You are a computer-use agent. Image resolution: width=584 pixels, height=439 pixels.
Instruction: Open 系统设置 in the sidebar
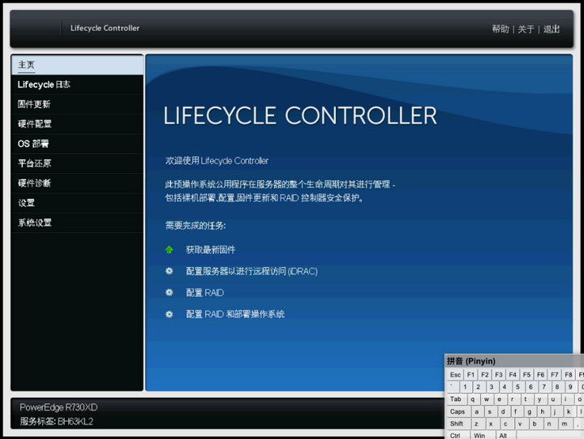34,222
